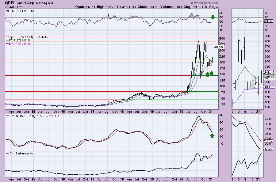Click the Quidel Corp. company name
This screenshot has width=276, height=182.
(x=26, y=3)
